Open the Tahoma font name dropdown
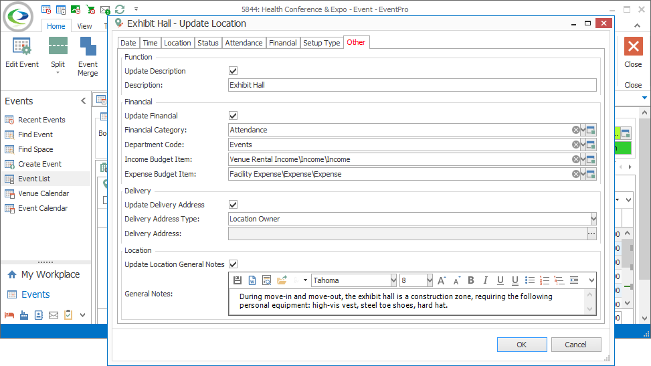 click(393, 280)
